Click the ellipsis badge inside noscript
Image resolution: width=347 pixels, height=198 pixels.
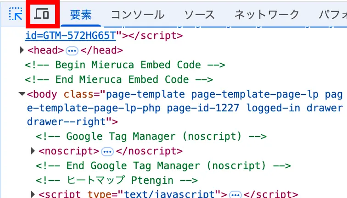click(107, 152)
